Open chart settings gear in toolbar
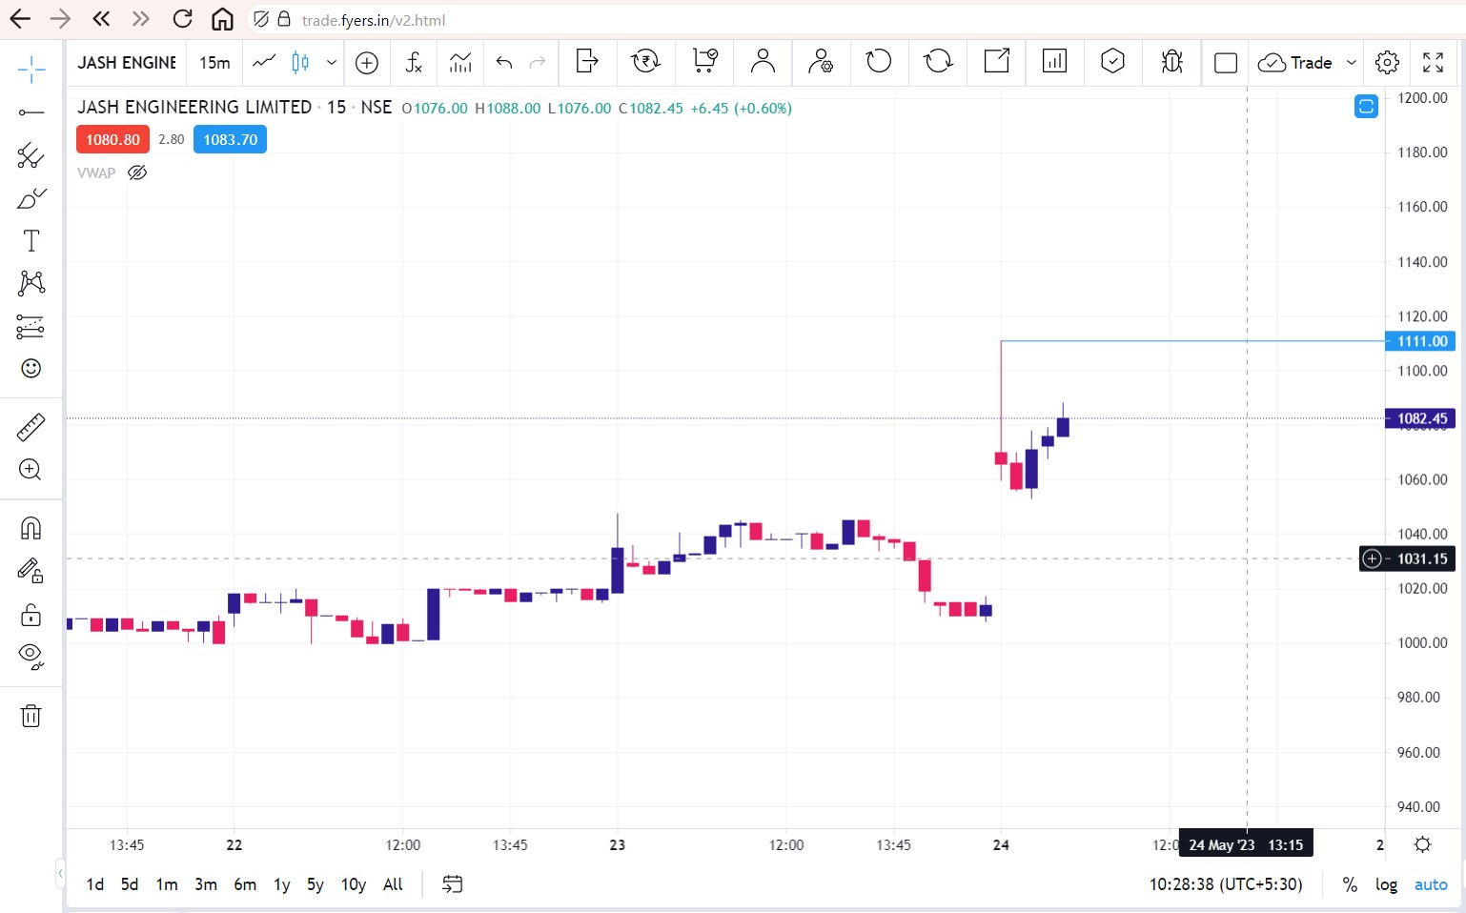This screenshot has height=913, width=1466. (x=1387, y=63)
